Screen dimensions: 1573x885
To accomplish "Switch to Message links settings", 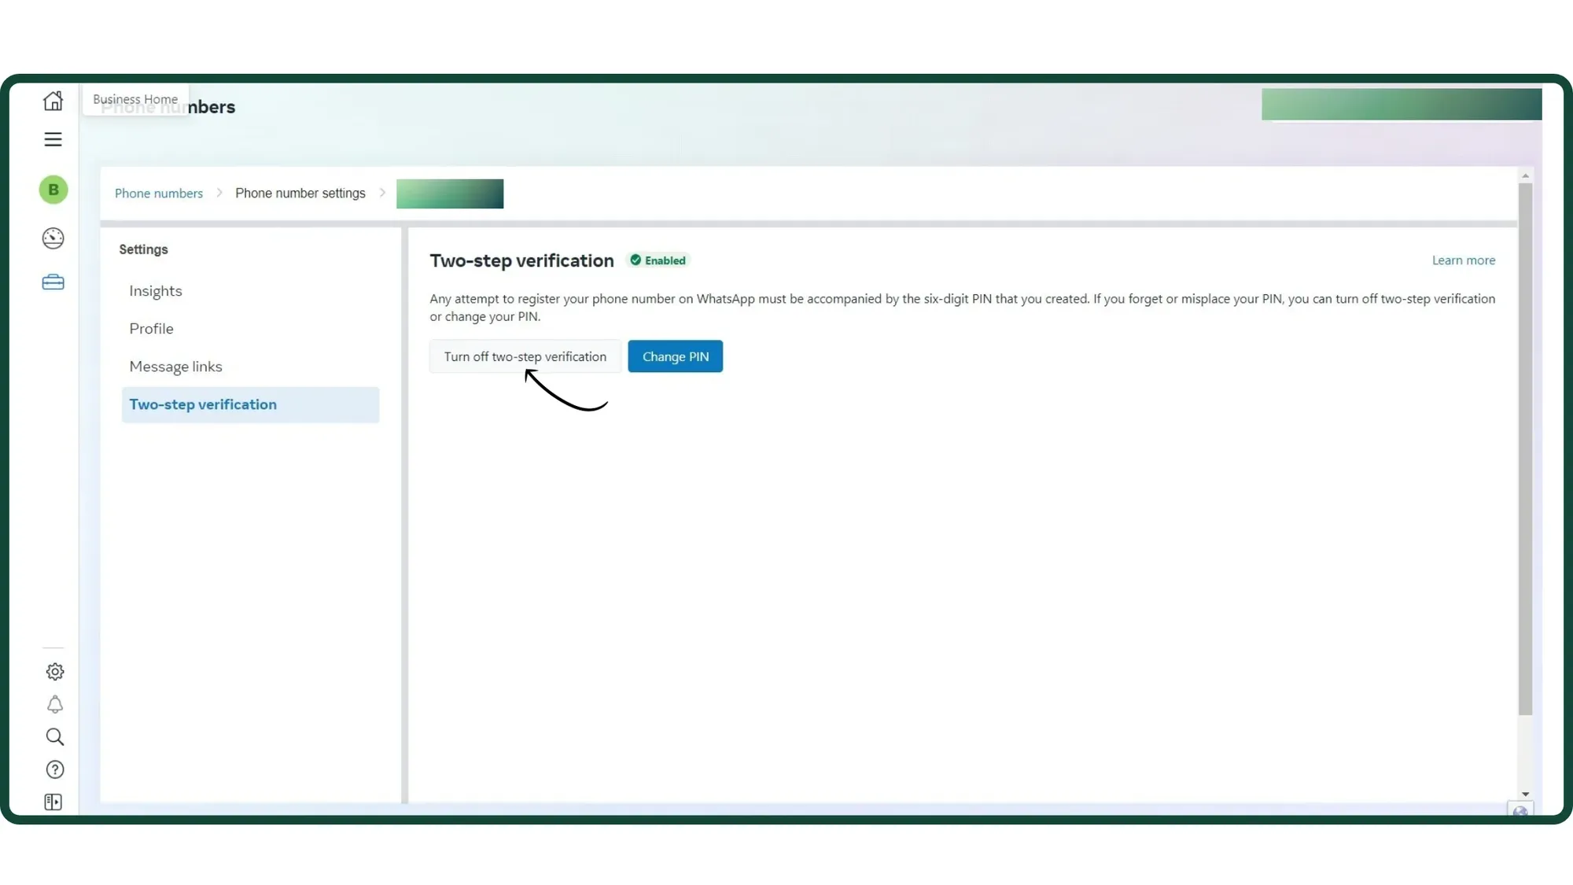I will [x=175, y=366].
